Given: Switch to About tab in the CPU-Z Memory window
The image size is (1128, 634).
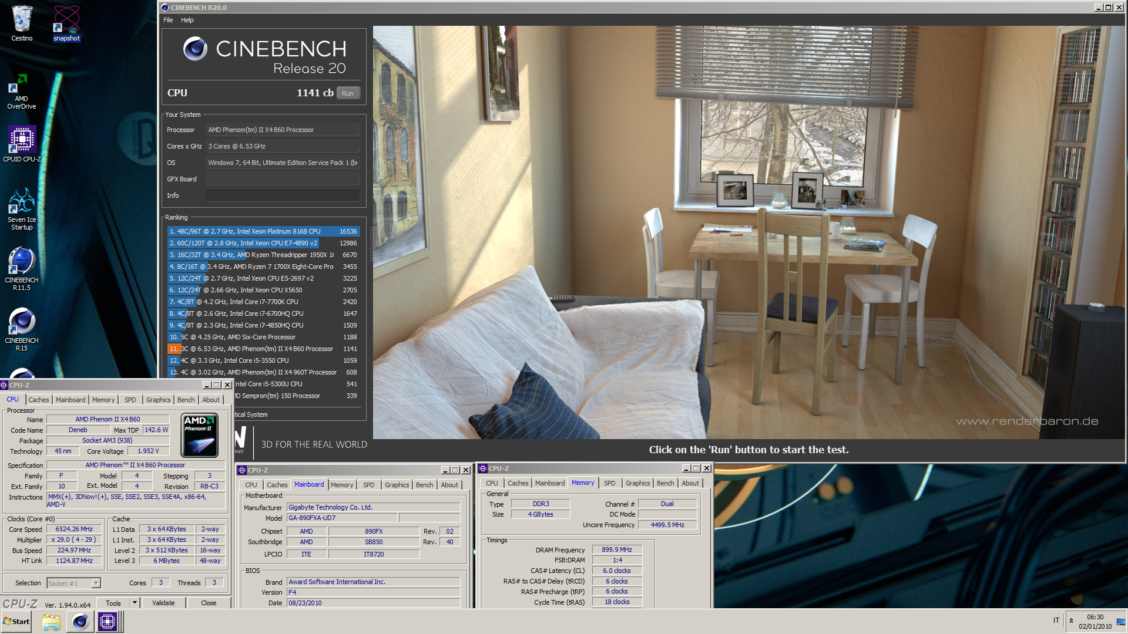Looking at the screenshot, I should pyautogui.click(x=690, y=483).
